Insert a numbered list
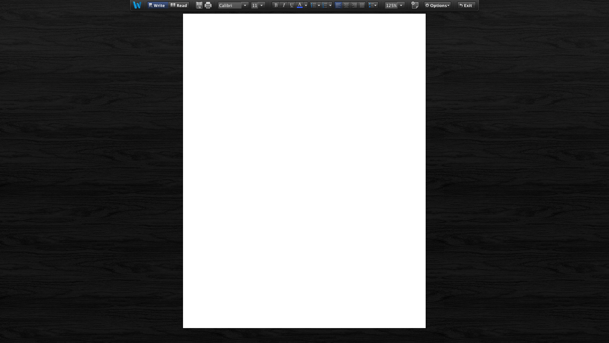This screenshot has height=343, width=609. pyautogui.click(x=324, y=5)
